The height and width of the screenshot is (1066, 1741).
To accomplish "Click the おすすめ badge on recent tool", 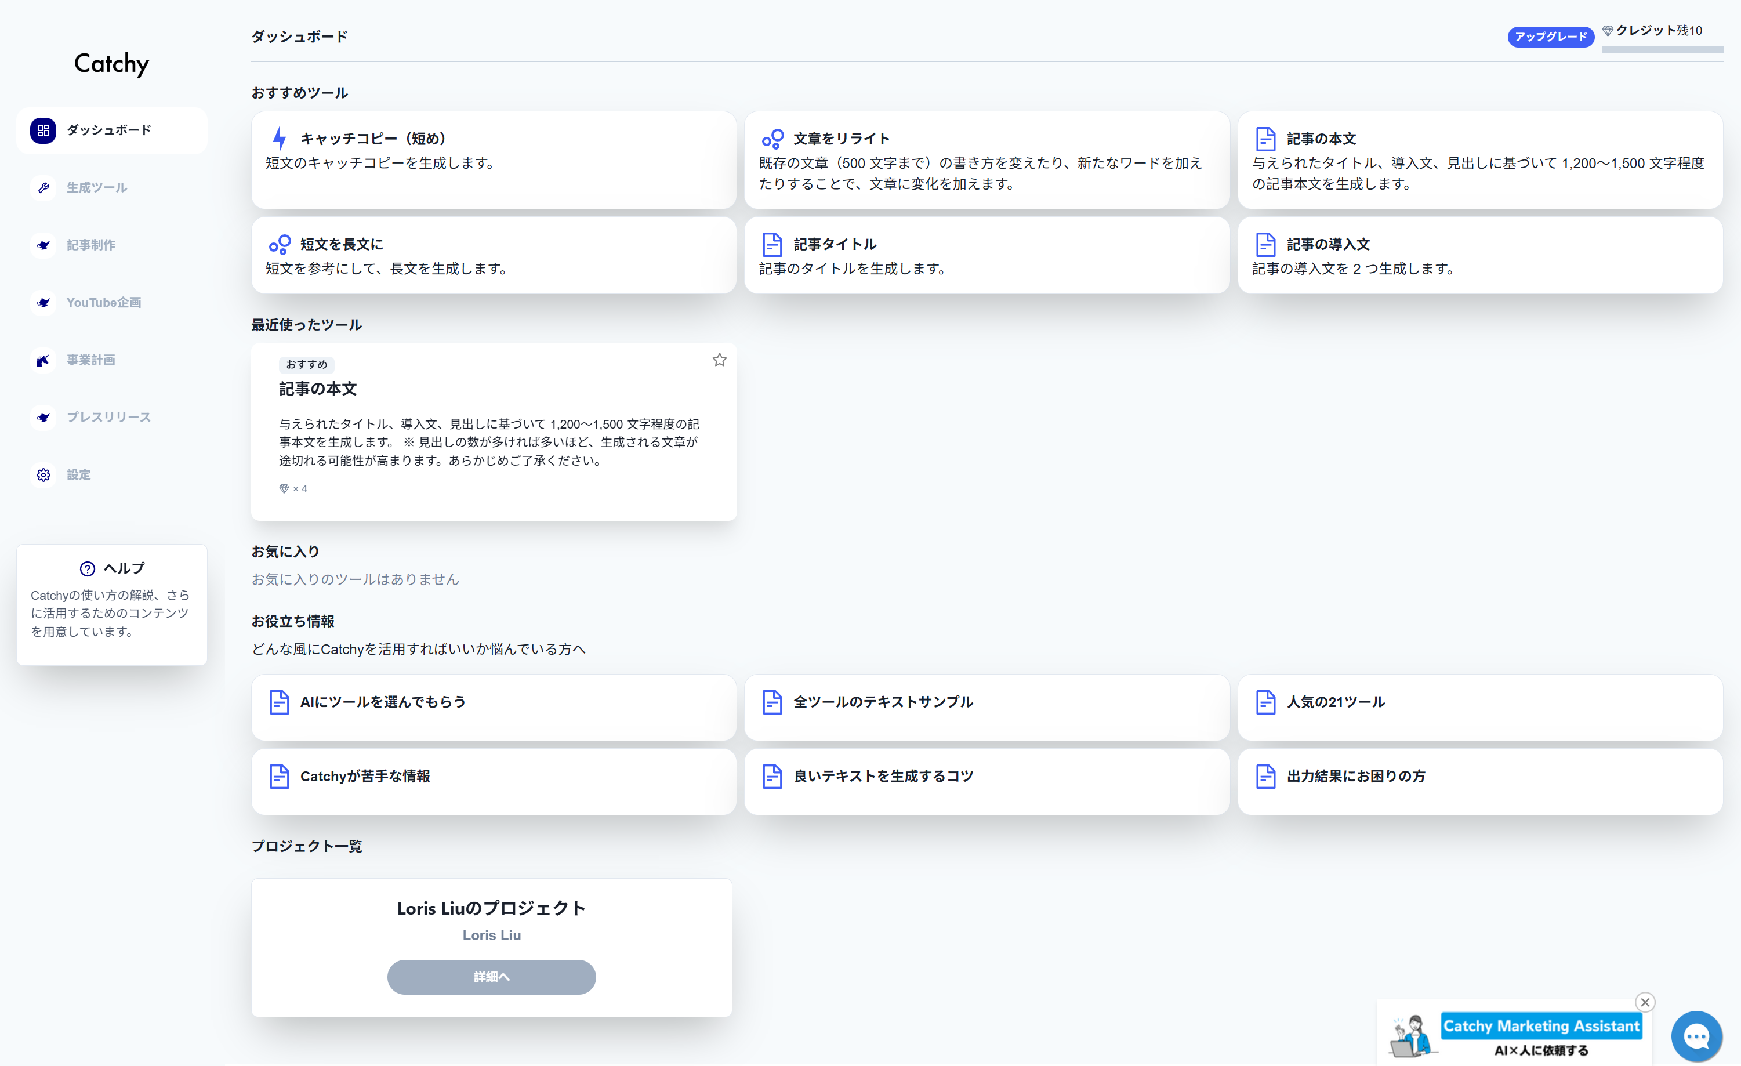I will point(307,365).
